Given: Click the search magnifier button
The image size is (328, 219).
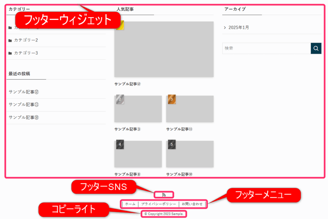Looking at the screenshot, I should (x=316, y=49).
